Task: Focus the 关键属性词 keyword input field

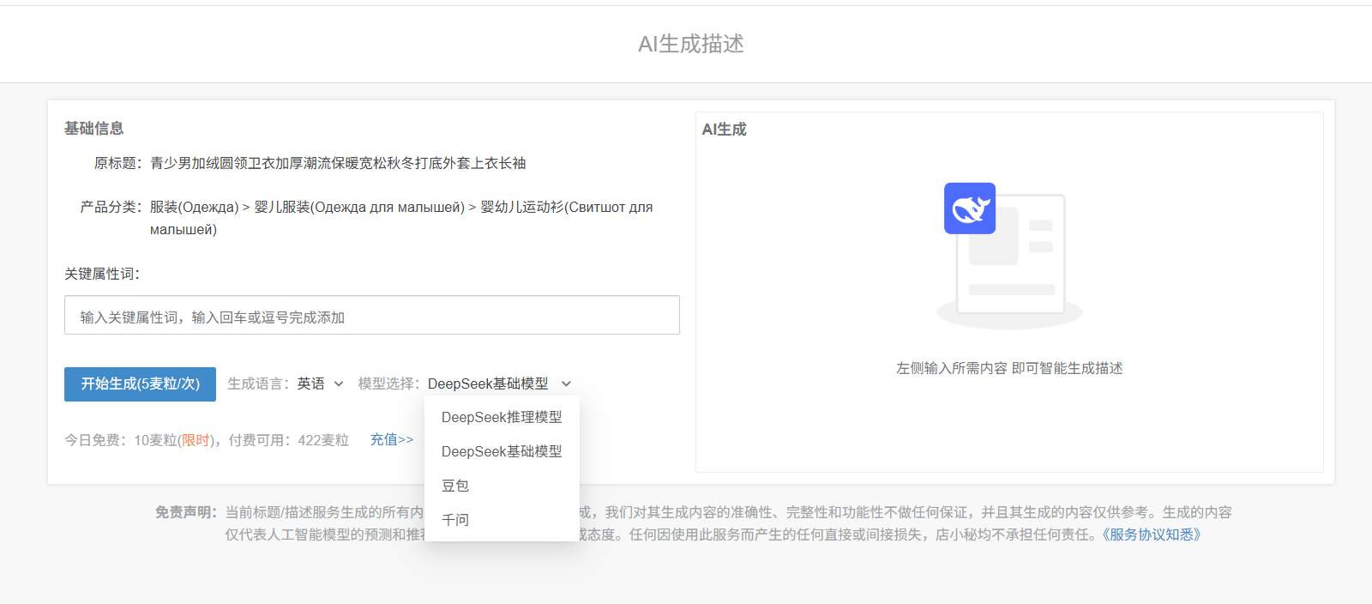Action: pyautogui.click(x=371, y=316)
